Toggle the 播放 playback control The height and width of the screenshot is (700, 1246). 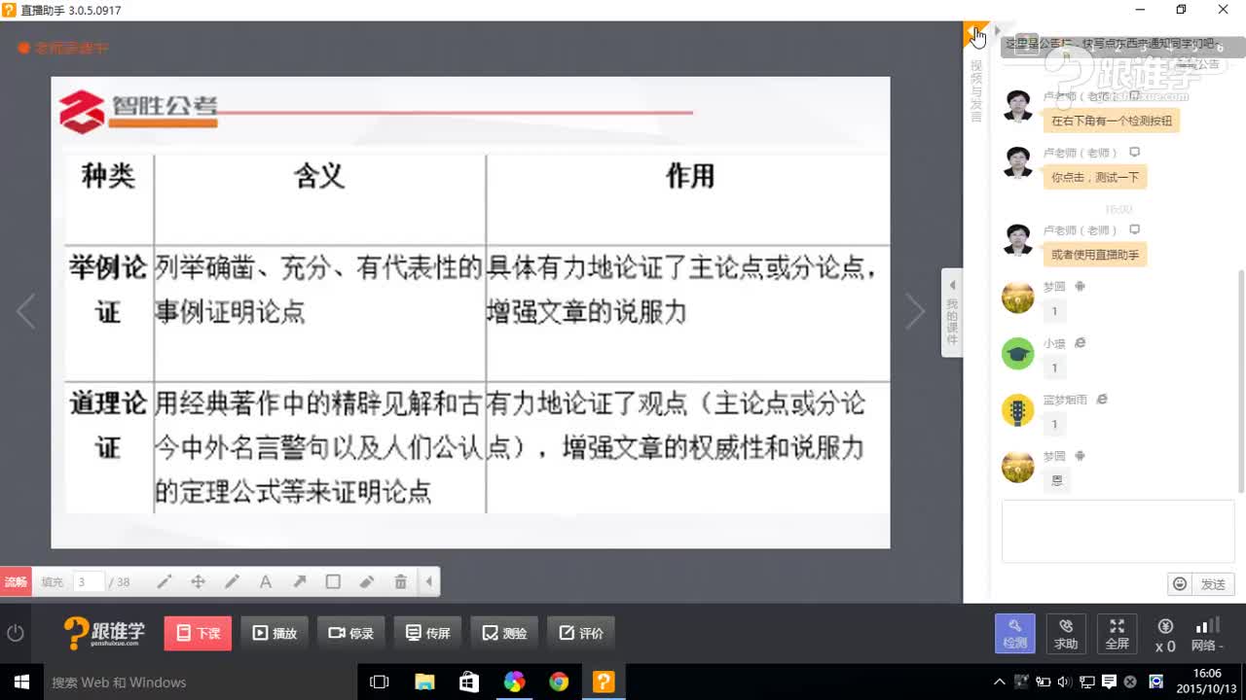click(275, 632)
